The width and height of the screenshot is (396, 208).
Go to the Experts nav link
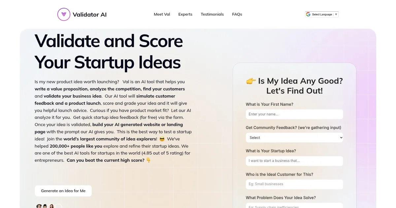pyautogui.click(x=185, y=14)
